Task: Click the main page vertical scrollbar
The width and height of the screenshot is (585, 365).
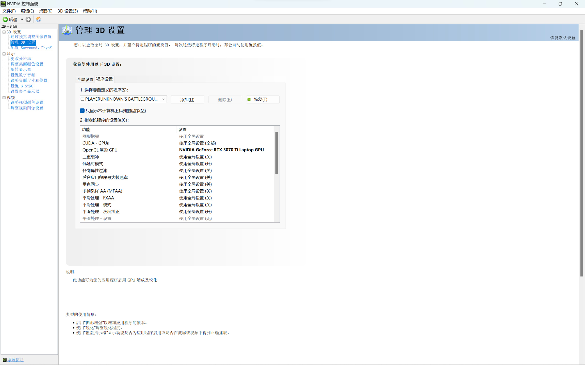Action: (581, 153)
